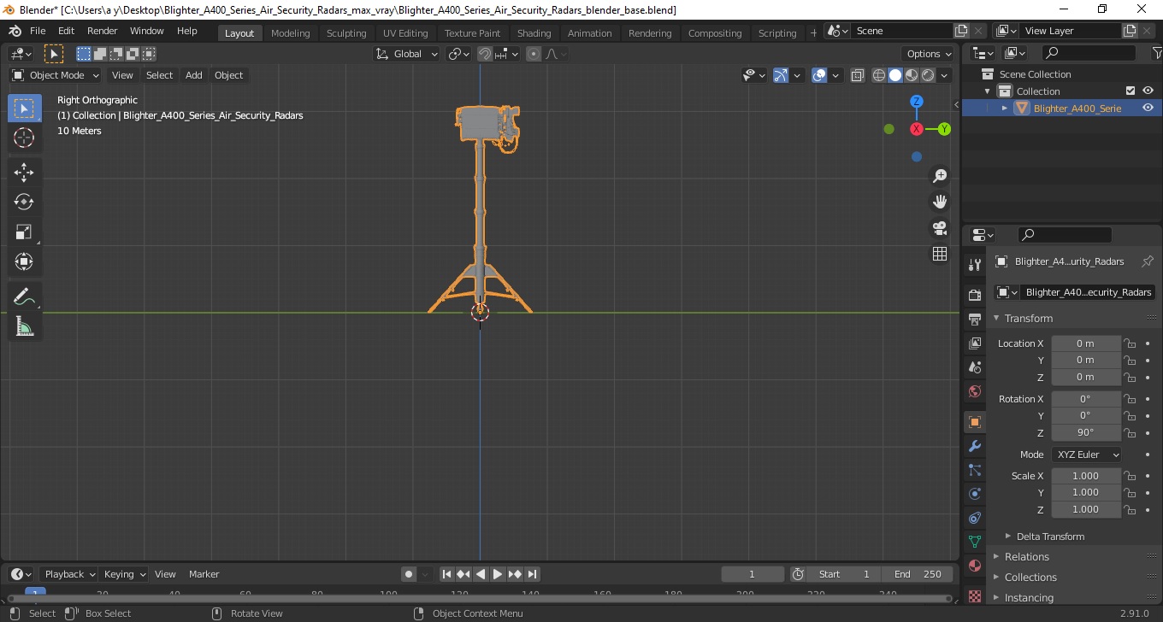Open the Tool properties tab

[x=974, y=265]
